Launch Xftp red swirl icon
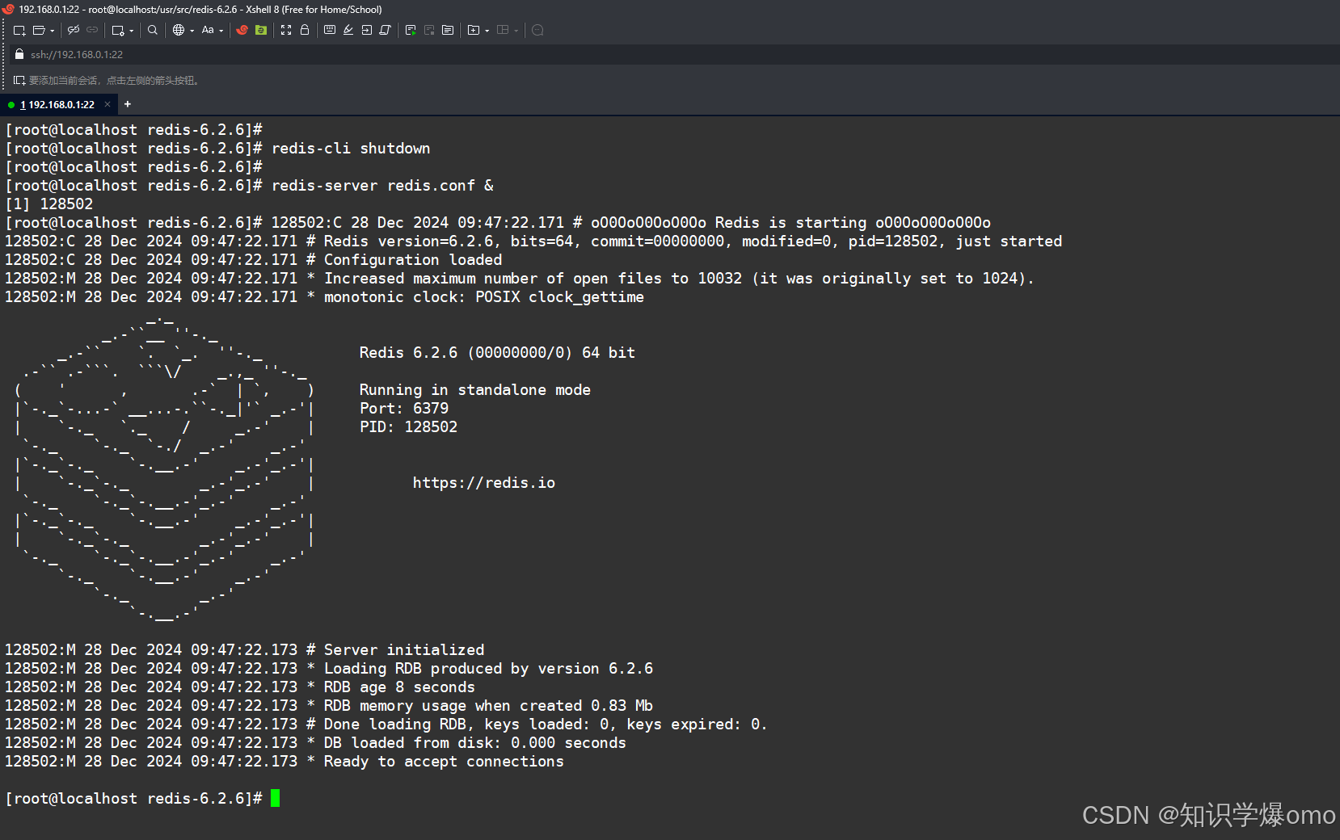 242,30
